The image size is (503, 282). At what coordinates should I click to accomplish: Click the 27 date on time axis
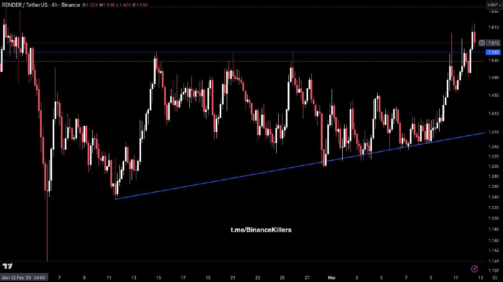tap(307, 278)
